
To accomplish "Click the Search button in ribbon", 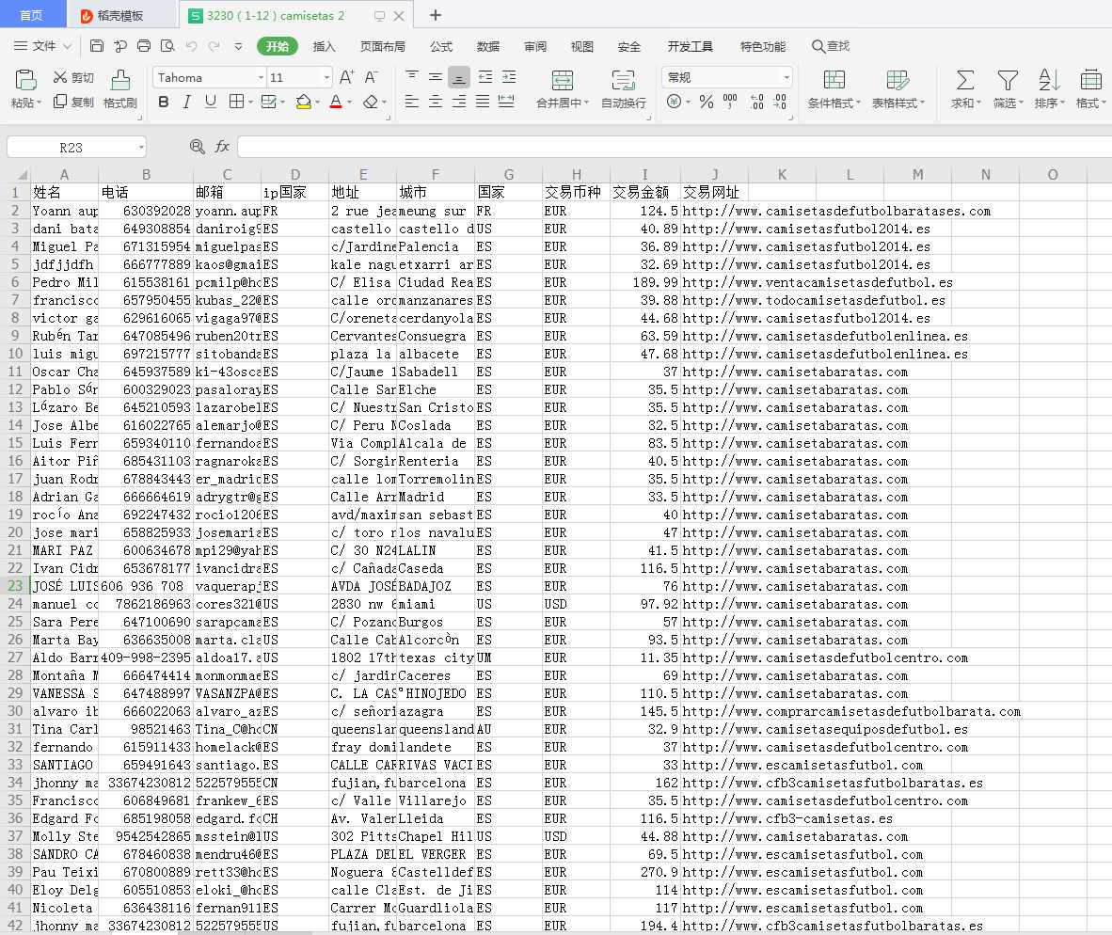I will pyautogui.click(x=831, y=46).
